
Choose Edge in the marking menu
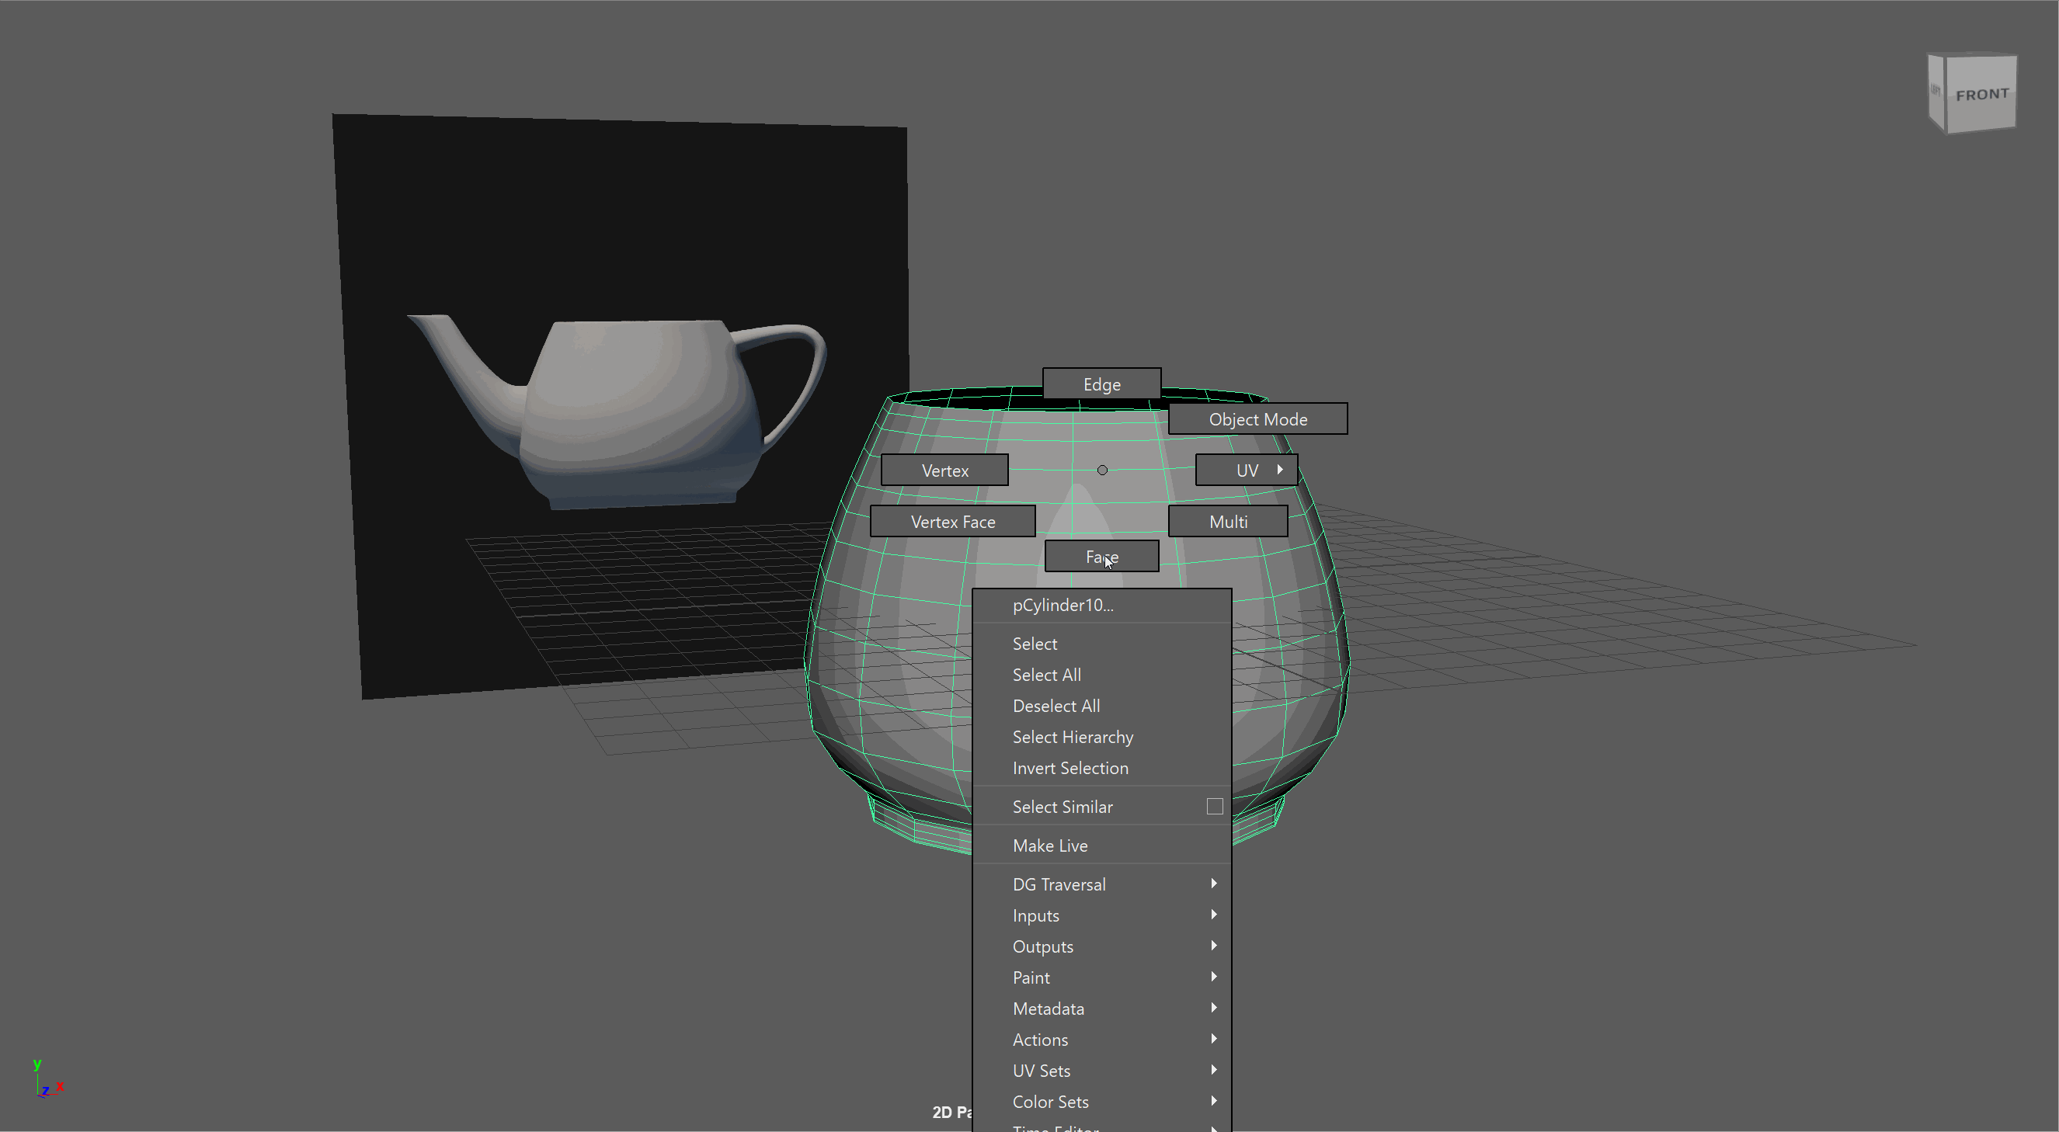tap(1101, 384)
